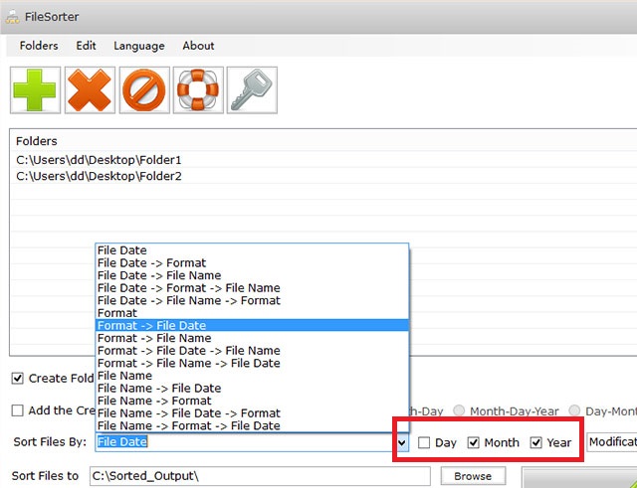Viewport: 637px width, 488px height.
Task: Uncheck the Month checkbox
Action: click(x=474, y=442)
